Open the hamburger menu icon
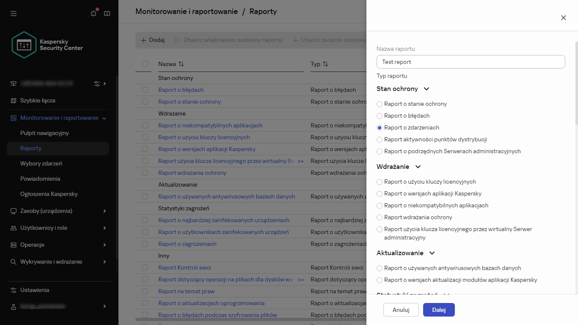This screenshot has height=325, width=578. tap(14, 14)
